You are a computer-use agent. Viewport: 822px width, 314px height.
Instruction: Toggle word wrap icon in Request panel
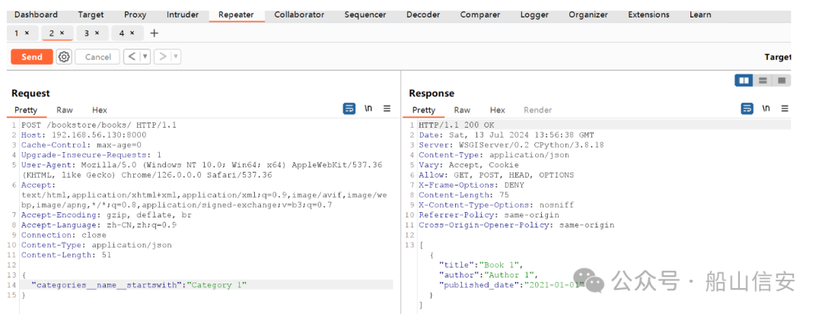pyautogui.click(x=349, y=109)
